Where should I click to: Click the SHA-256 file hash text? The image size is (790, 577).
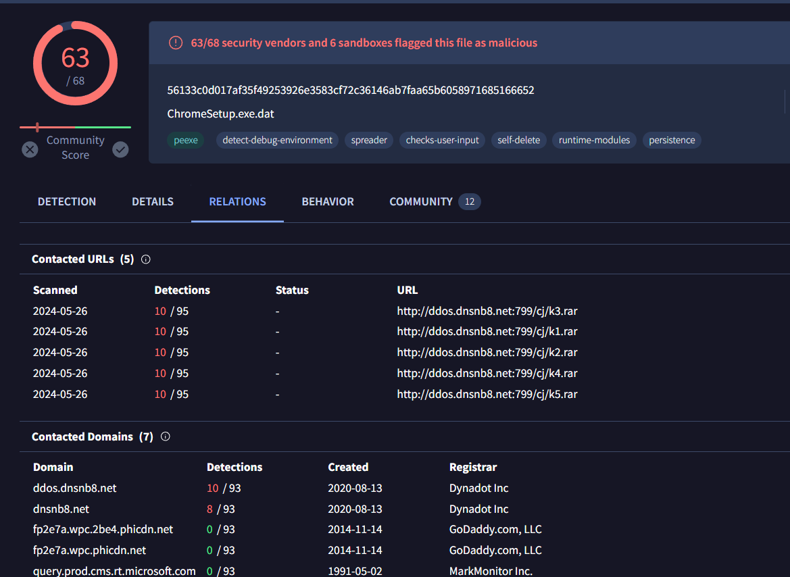(351, 90)
